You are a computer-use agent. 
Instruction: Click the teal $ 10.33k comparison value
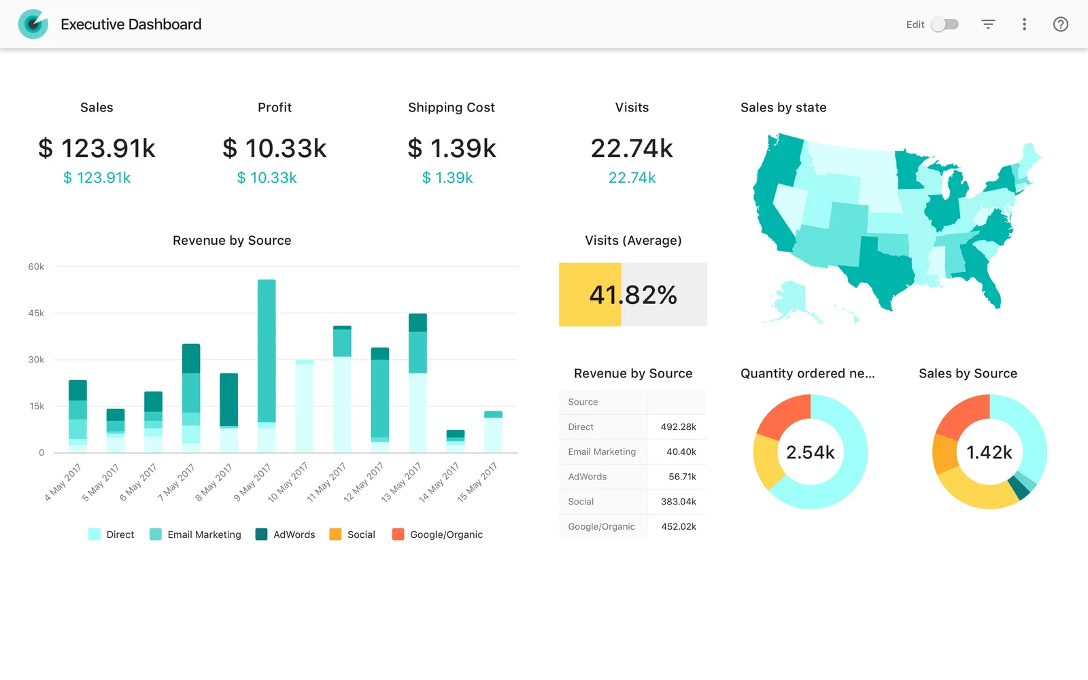point(267,178)
